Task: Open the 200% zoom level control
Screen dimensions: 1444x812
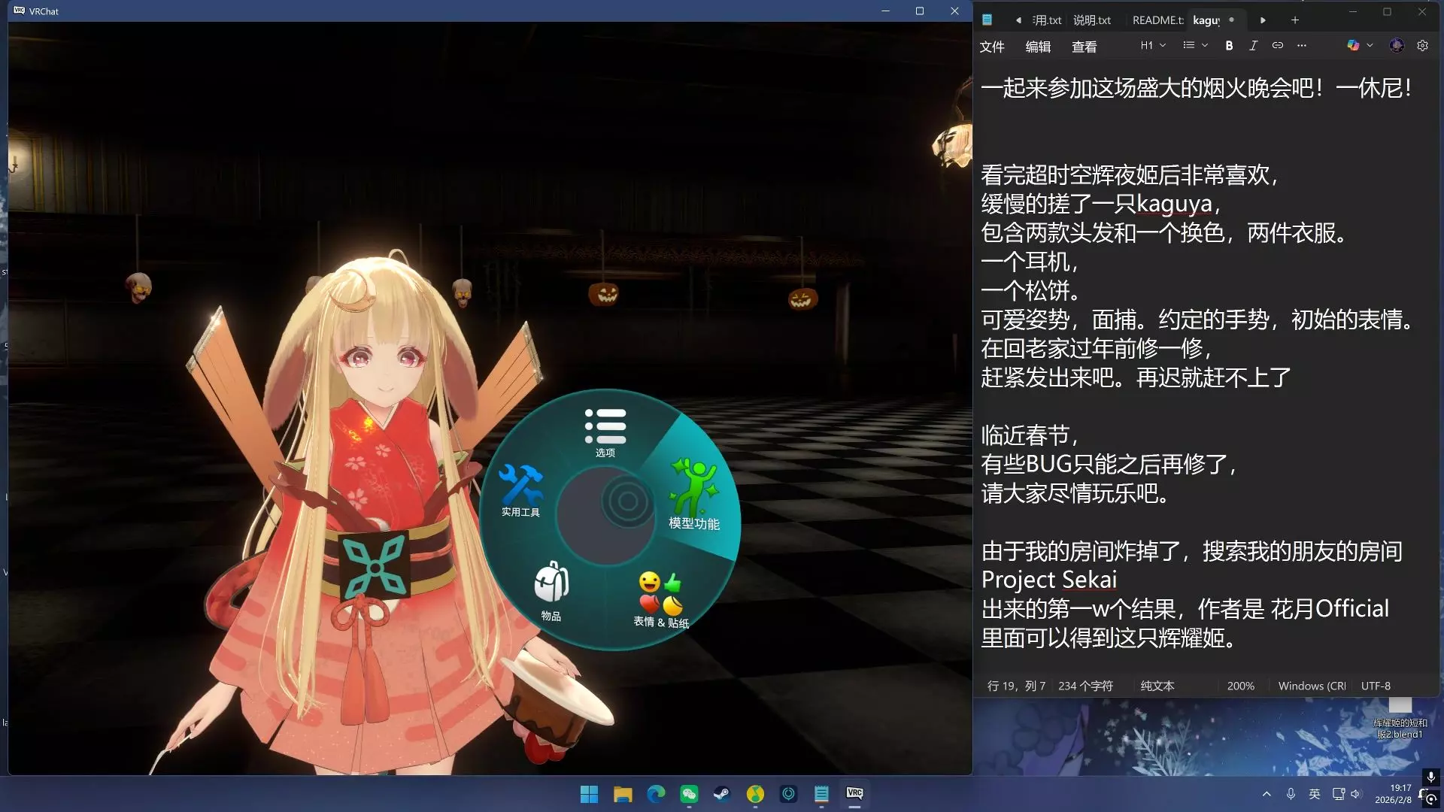Action: pyautogui.click(x=1240, y=686)
